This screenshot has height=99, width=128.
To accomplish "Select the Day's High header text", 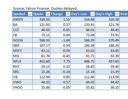I will click(x=104, y=14).
